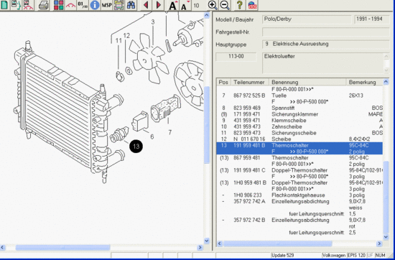Click callout number 12 in the diagram

(126, 36)
